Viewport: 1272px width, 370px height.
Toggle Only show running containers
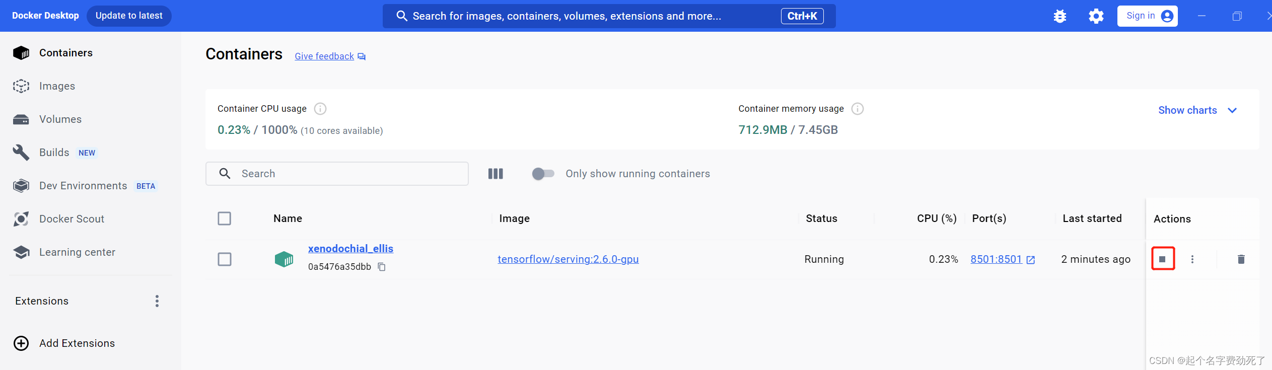point(543,174)
